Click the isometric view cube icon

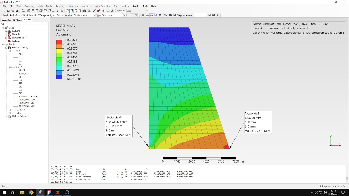62,11
